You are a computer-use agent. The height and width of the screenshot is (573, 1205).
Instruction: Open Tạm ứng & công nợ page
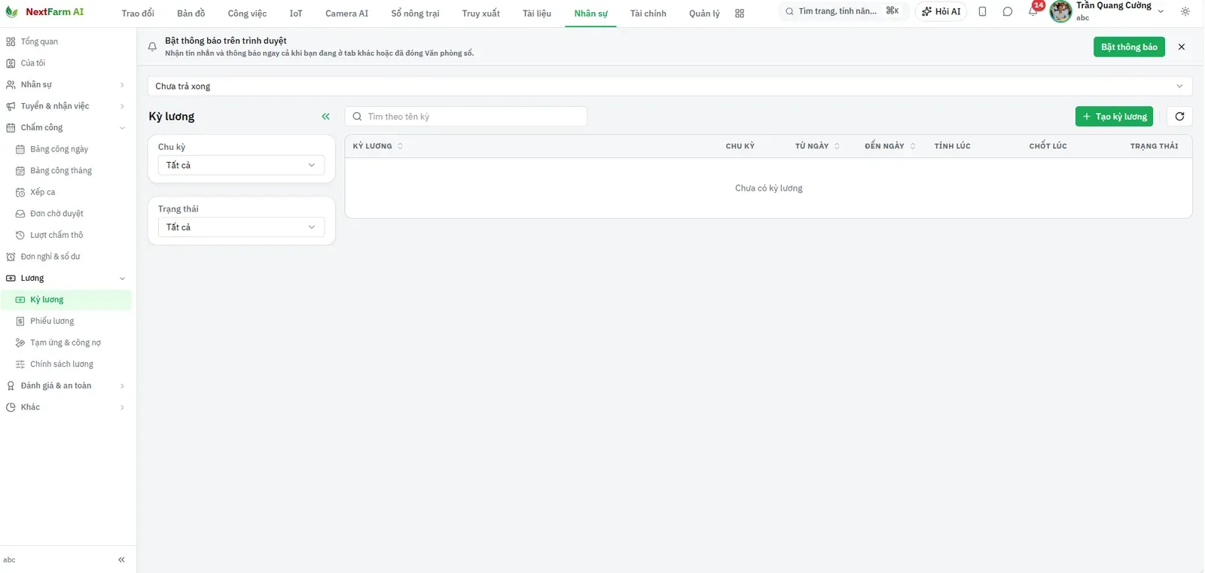pos(66,343)
